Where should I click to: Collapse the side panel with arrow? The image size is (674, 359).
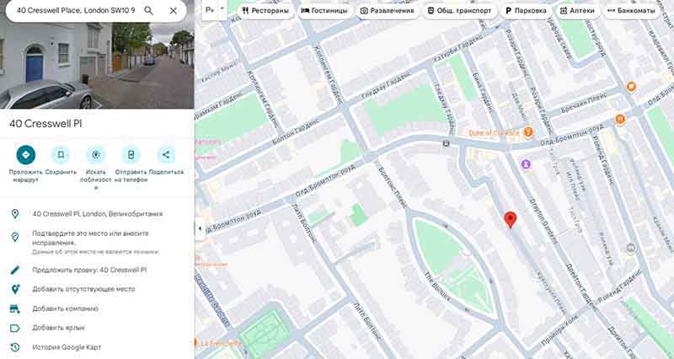click(200, 228)
